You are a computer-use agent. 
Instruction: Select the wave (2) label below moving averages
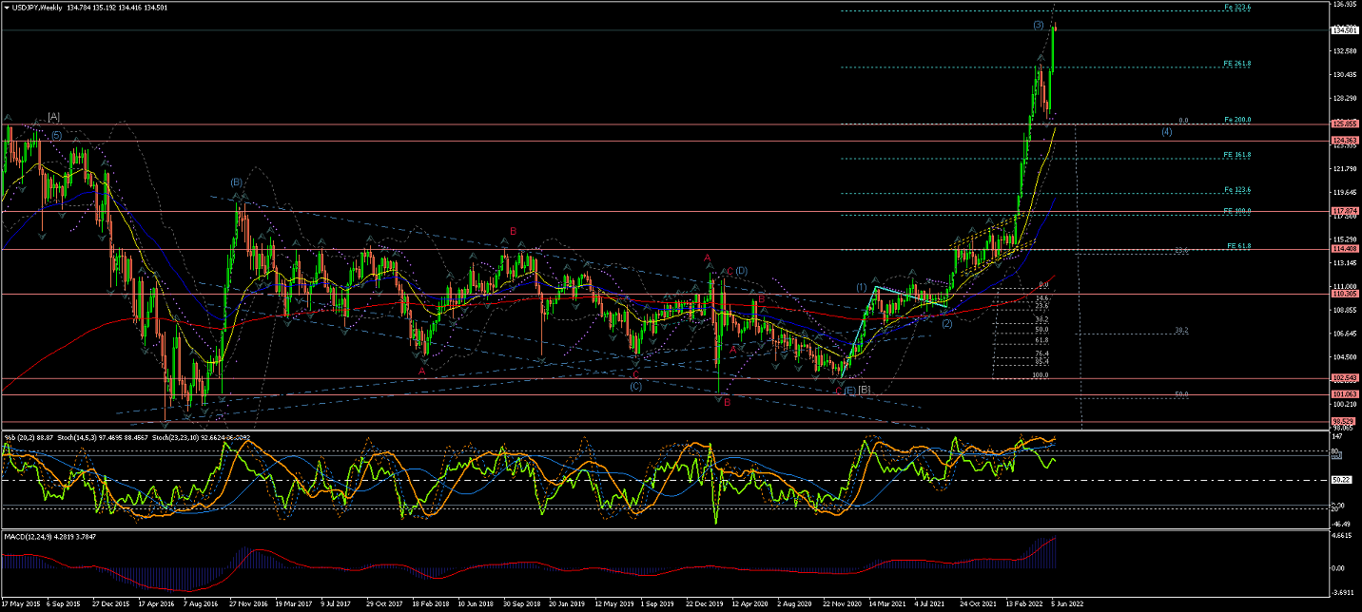[947, 324]
